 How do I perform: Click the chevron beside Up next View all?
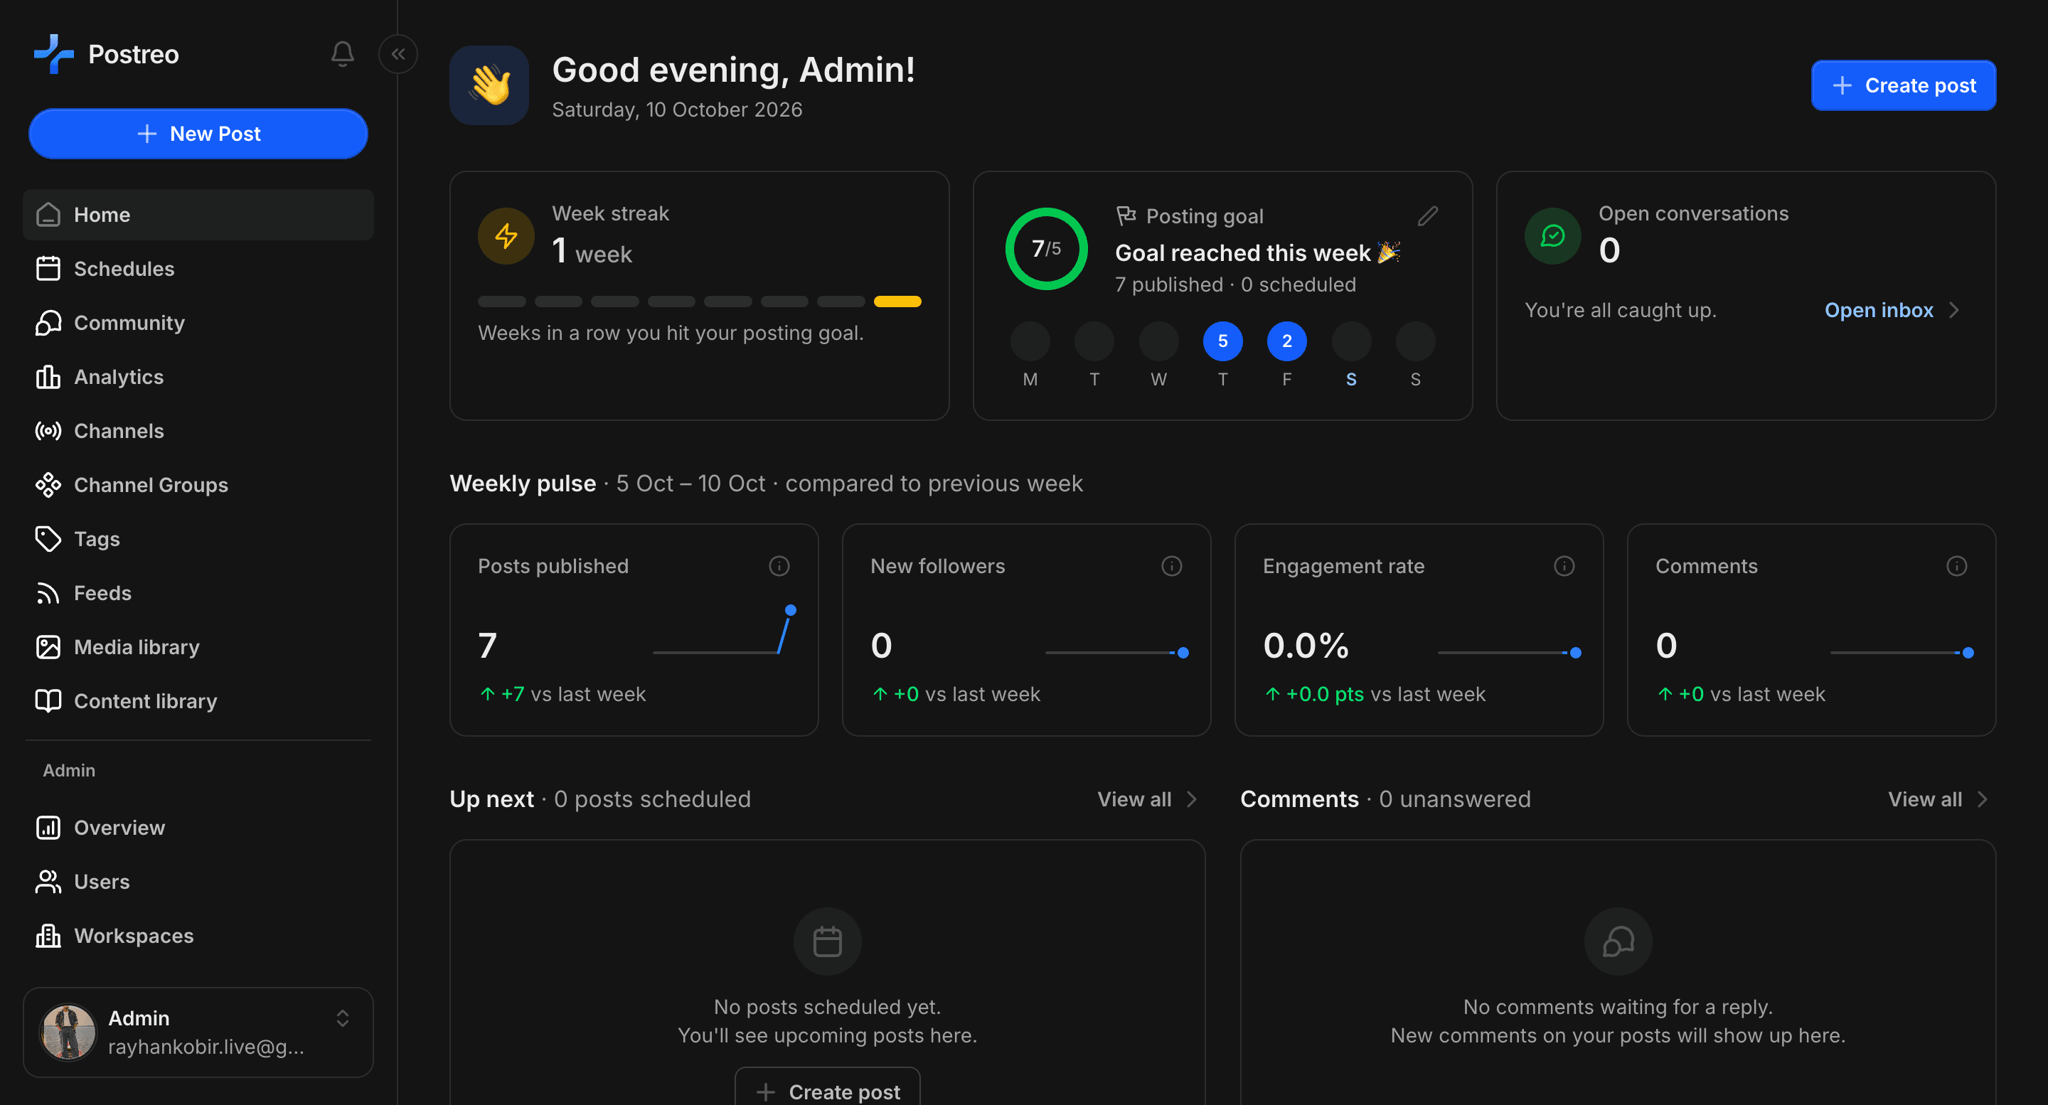click(1191, 799)
